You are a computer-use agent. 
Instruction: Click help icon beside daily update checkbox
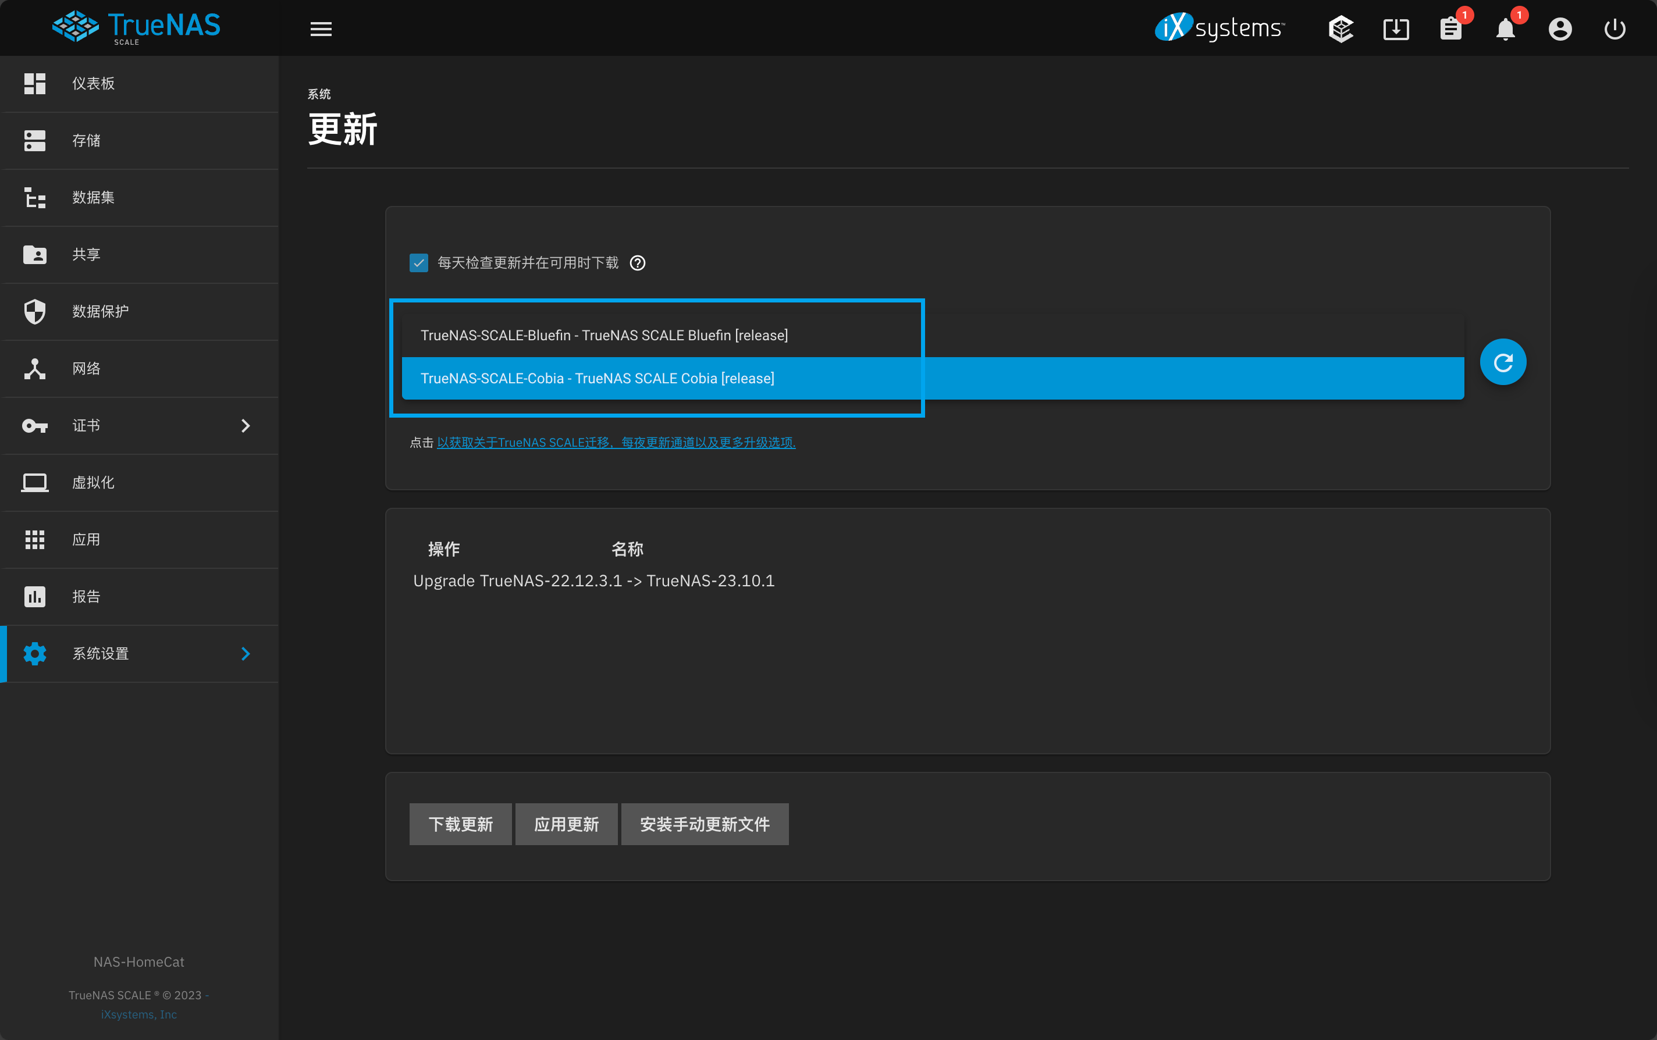(x=638, y=263)
